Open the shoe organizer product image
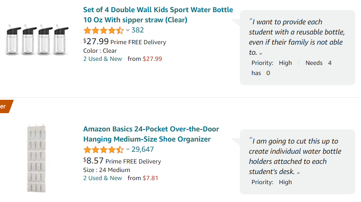This screenshot has width=361, height=202. click(36, 158)
